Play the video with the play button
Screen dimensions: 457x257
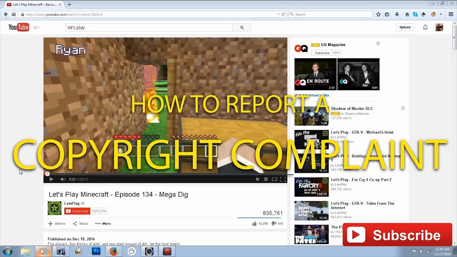point(51,179)
